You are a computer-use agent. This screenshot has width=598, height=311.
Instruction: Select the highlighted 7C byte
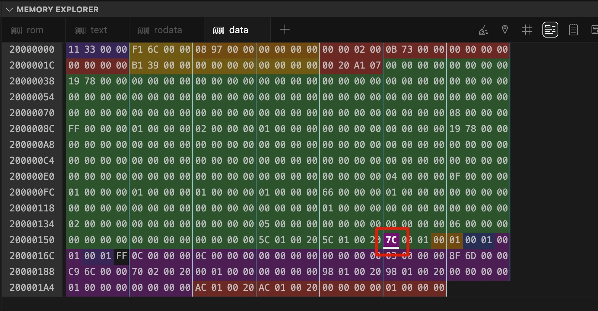391,240
